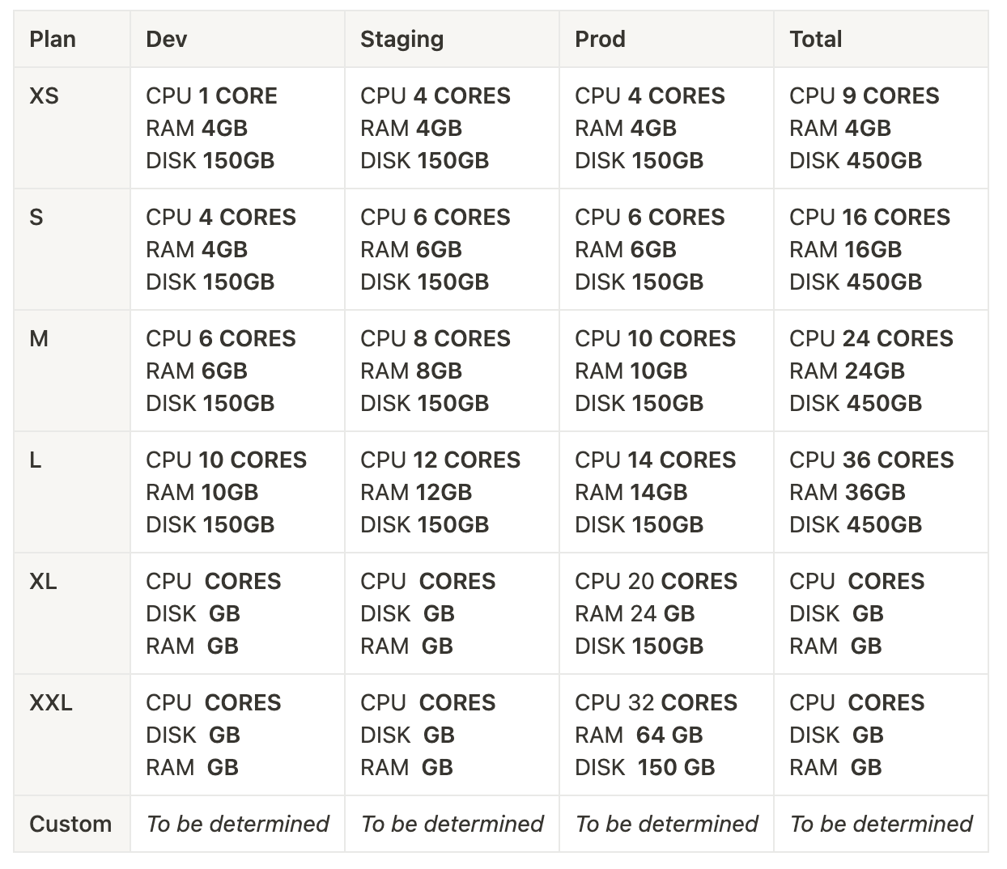This screenshot has width=1007, height=869.
Task: Select the L plan row label
Action: pyautogui.click(x=72, y=492)
